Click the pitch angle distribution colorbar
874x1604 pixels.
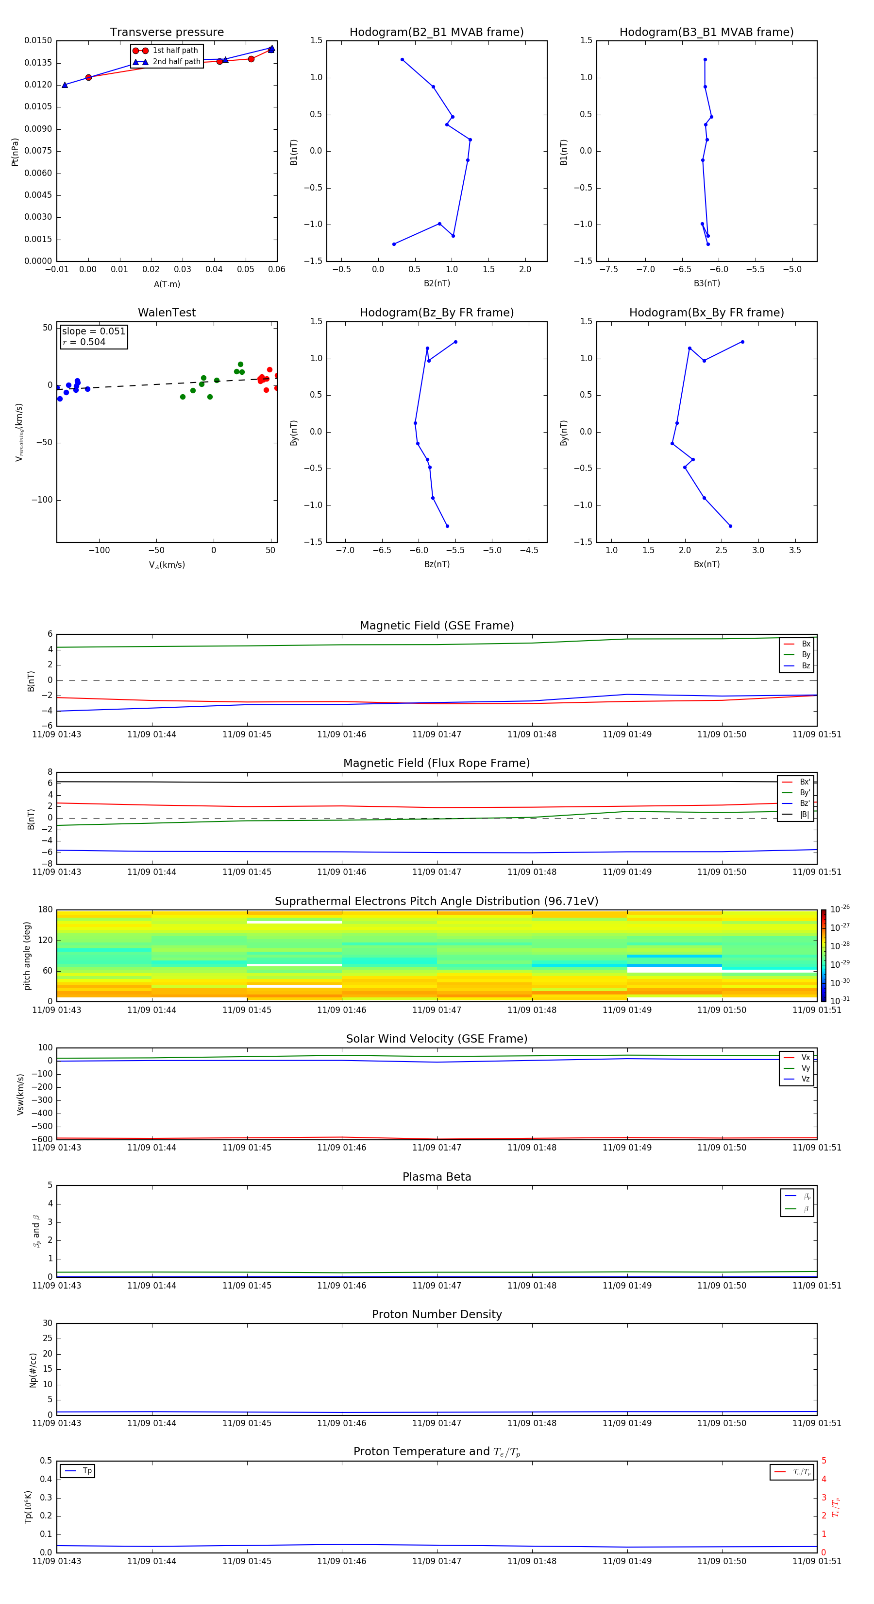pos(823,955)
